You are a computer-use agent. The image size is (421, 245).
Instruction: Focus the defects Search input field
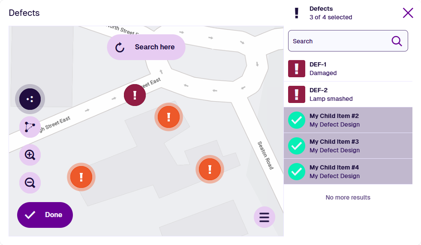(339, 41)
